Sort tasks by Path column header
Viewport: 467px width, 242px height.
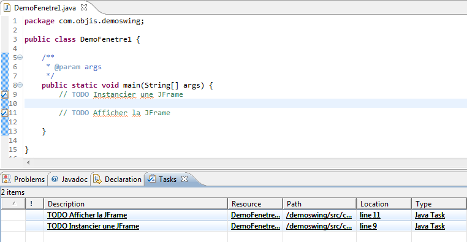click(319, 204)
